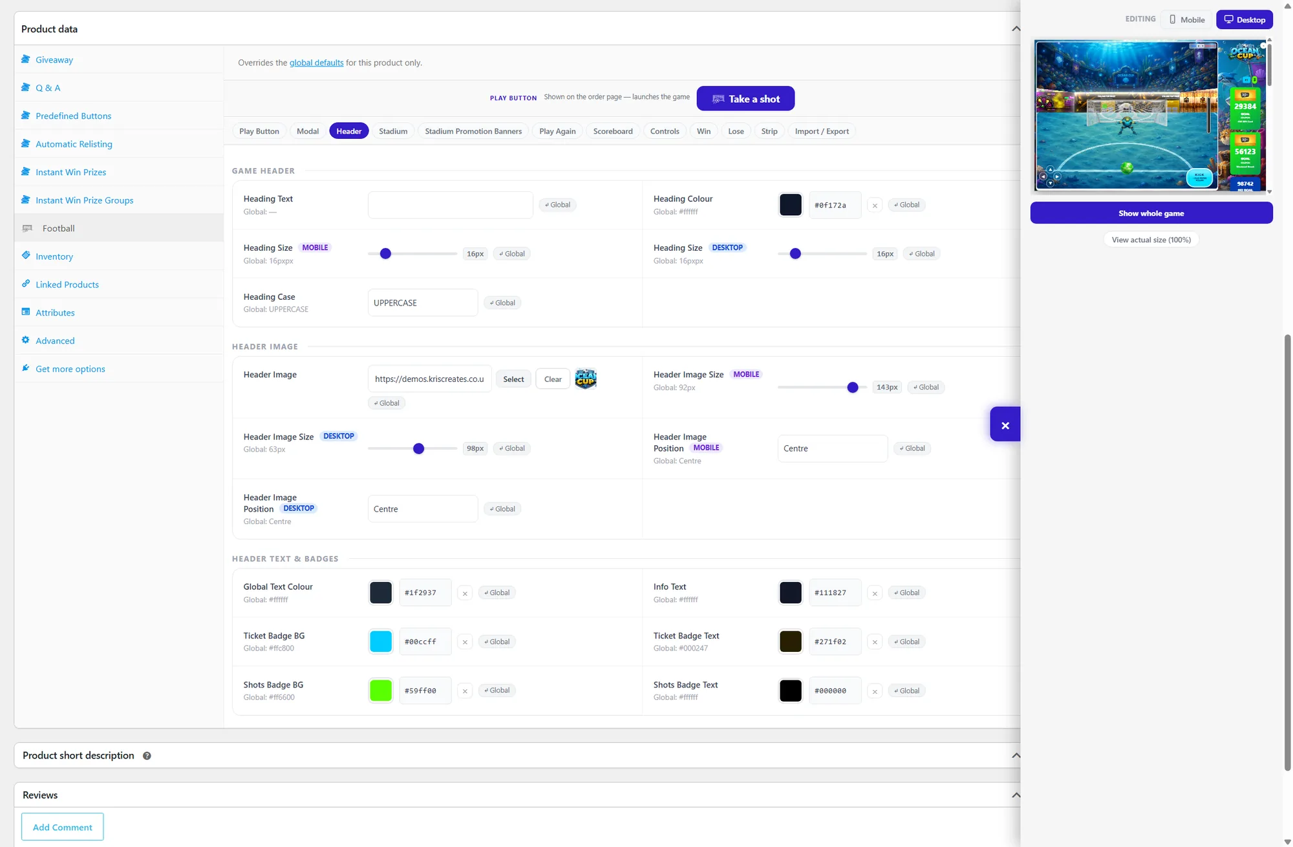Click Show whole game button
The width and height of the screenshot is (1293, 847).
pos(1151,213)
